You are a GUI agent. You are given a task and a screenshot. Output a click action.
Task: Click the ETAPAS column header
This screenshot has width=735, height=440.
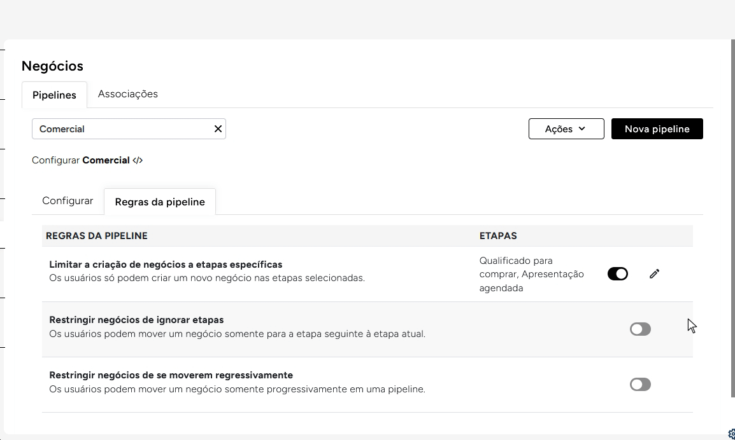coord(497,236)
